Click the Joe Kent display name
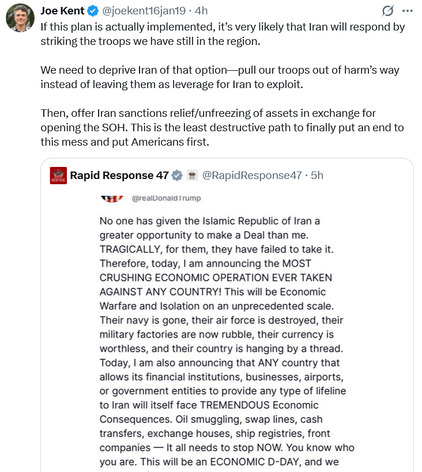422x472 pixels. click(62, 11)
